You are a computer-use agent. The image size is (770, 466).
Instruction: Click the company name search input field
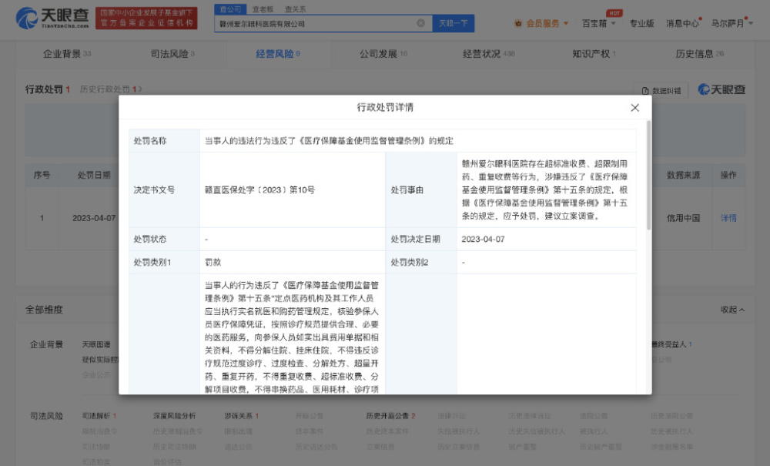tap(316, 23)
